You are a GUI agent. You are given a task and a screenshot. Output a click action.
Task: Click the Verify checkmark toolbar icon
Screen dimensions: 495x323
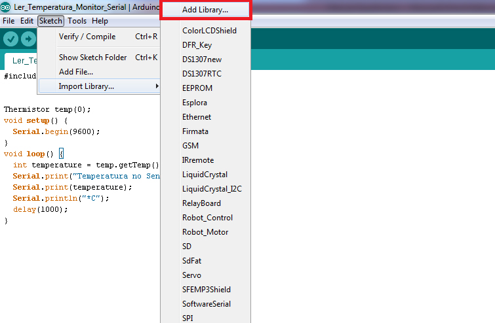click(10, 39)
